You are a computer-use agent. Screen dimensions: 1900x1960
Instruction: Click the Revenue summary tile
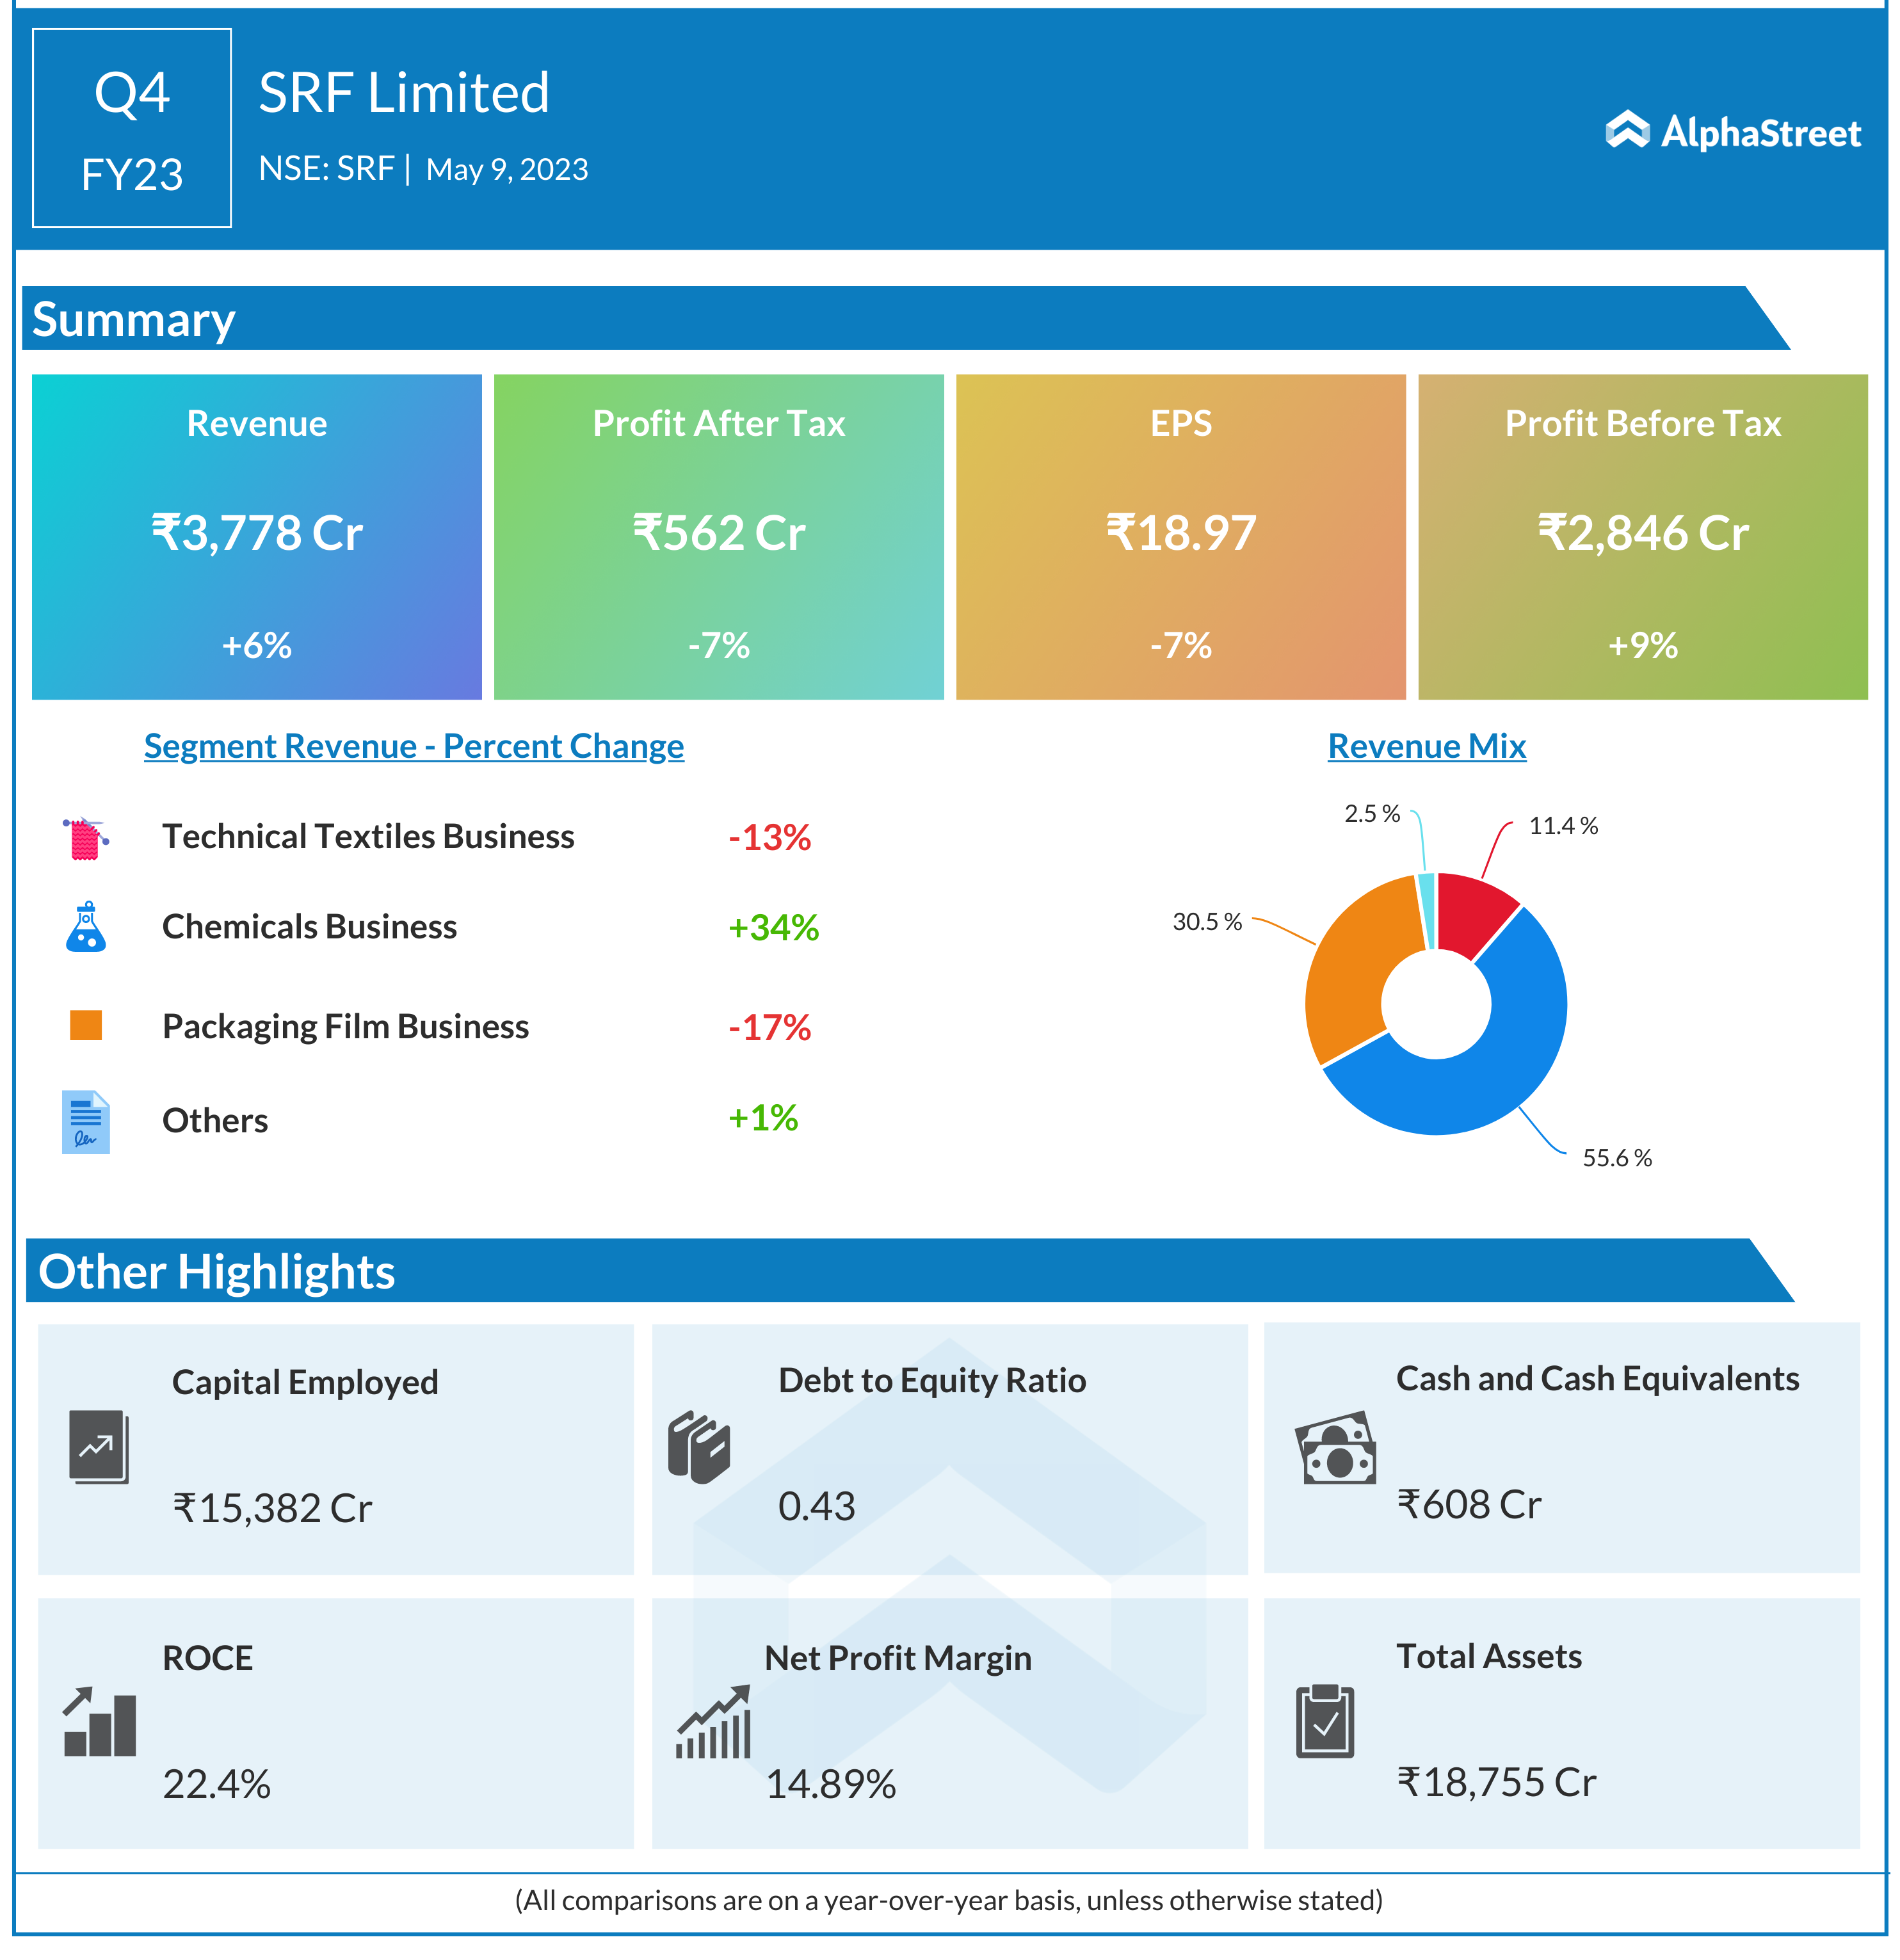(x=257, y=537)
